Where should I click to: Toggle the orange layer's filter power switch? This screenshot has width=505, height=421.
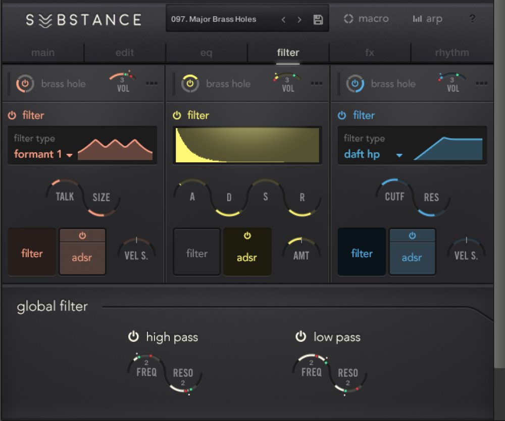pos(12,115)
